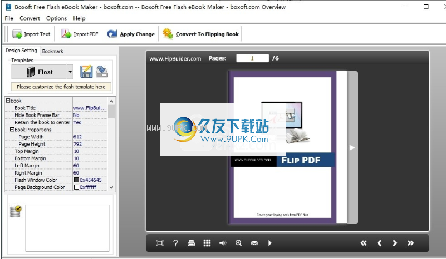Open the Convert menu
Image resolution: width=446 pixels, height=259 pixels.
point(30,18)
